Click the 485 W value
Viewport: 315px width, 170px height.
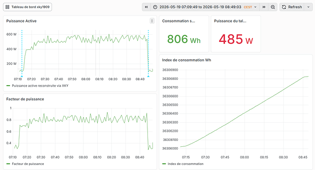[236, 39]
